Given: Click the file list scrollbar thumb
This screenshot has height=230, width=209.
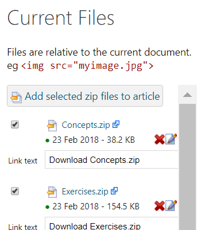Looking at the screenshot, I should pyautogui.click(x=187, y=167).
